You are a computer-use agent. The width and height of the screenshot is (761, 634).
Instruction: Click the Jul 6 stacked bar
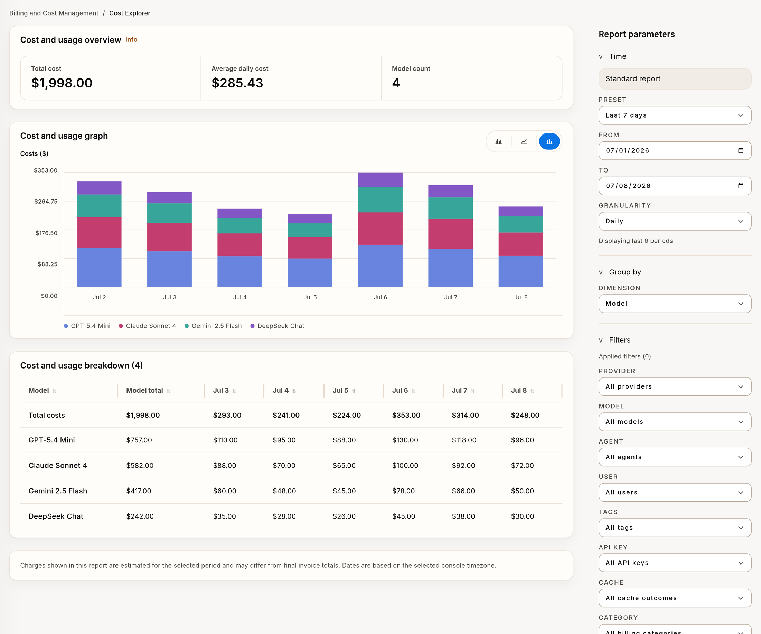tap(380, 230)
